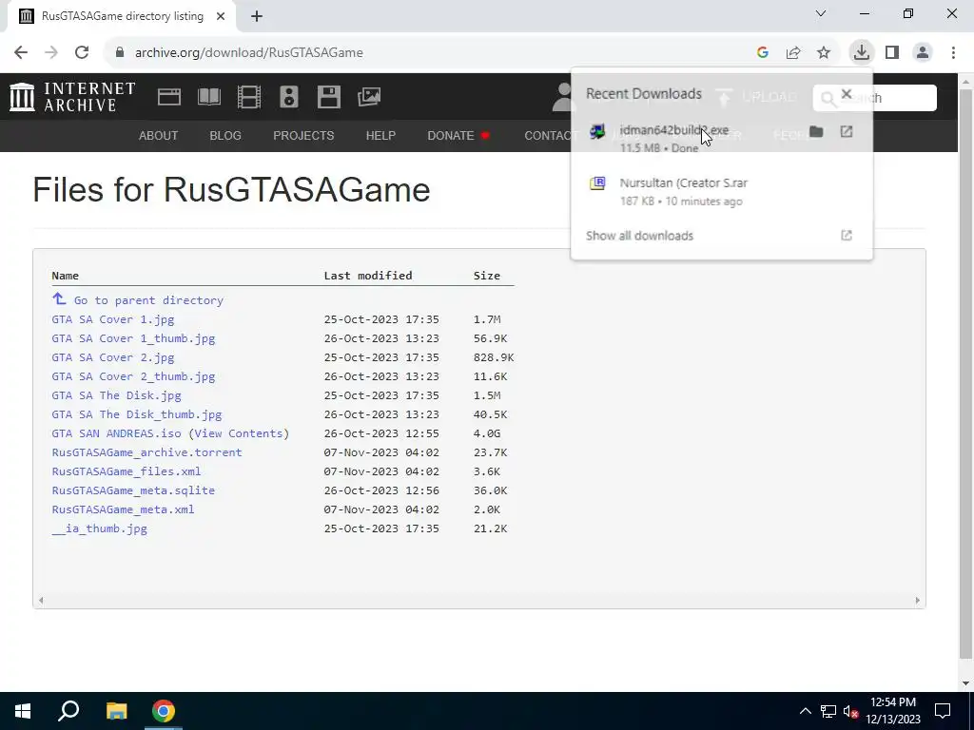Image resolution: width=974 pixels, height=730 pixels.
Task: Open GTA SA Cover 2.jpg link
Action: [x=113, y=357]
